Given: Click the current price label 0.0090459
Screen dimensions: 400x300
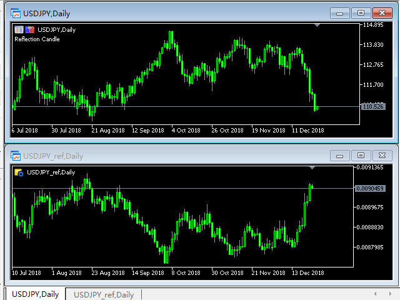Looking at the screenshot, I should tap(370, 189).
